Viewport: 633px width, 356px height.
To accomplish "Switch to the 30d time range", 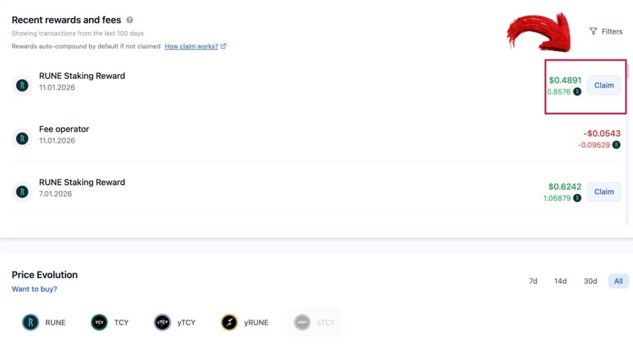I will pos(590,281).
